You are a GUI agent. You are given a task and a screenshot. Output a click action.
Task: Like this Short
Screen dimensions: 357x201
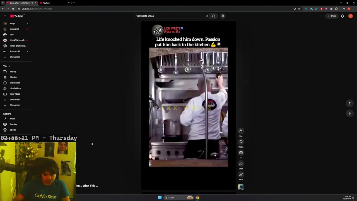click(x=241, y=131)
